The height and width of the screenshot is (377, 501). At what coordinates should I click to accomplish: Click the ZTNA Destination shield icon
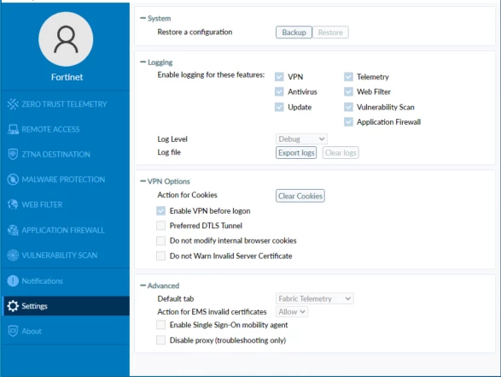(x=13, y=154)
